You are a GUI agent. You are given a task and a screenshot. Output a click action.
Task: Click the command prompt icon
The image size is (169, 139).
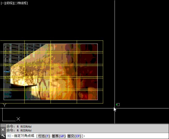(x=9, y=136)
